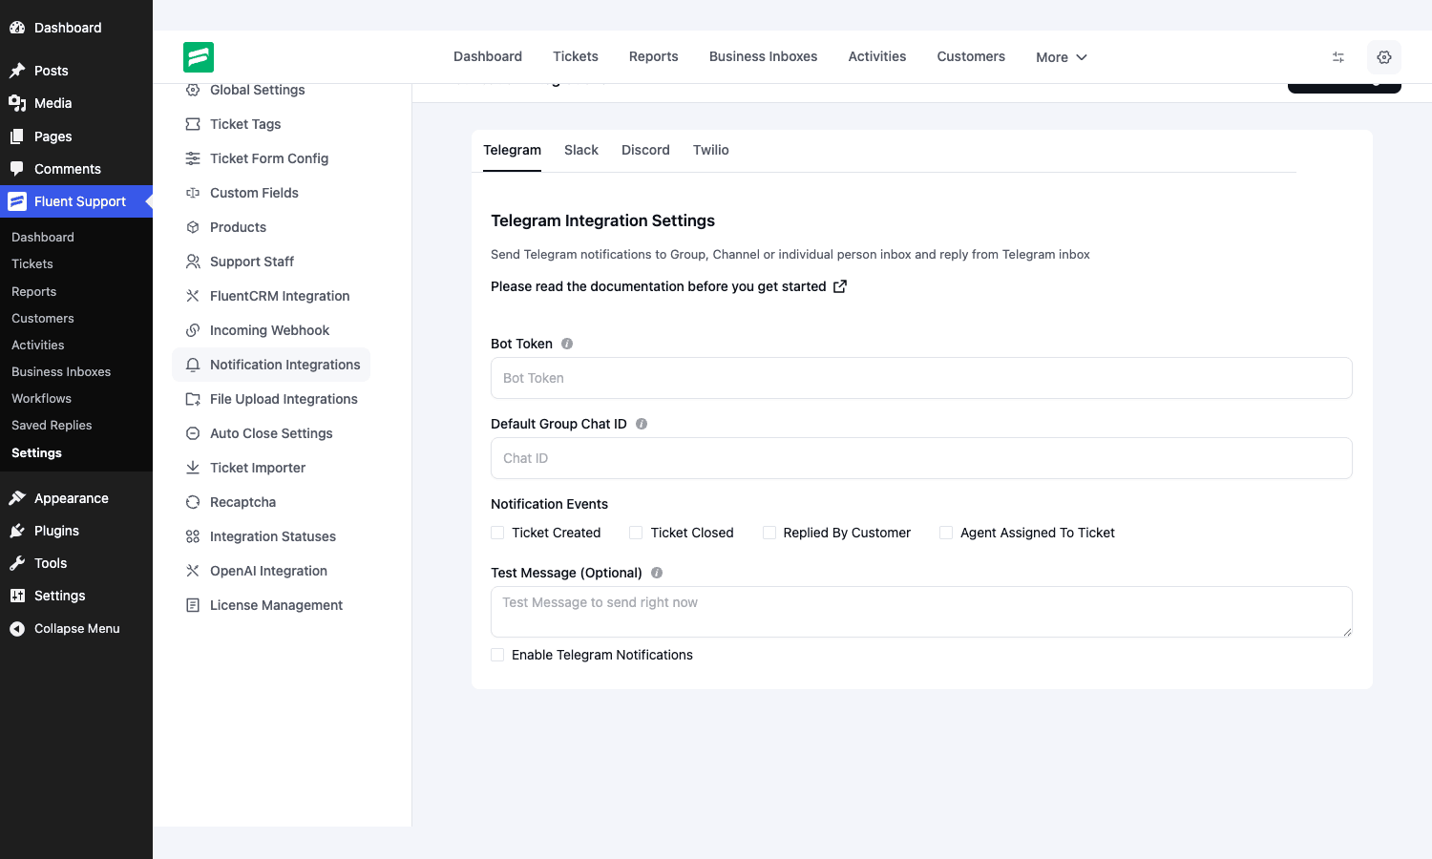Click the Ticket Tags icon
The width and height of the screenshot is (1432, 859).
coord(193,124)
